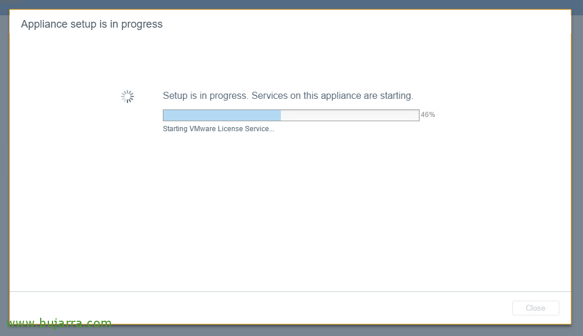This screenshot has width=583, height=336.
Task: Click the footer area left of Close button
Action: pyautogui.click(x=260, y=308)
